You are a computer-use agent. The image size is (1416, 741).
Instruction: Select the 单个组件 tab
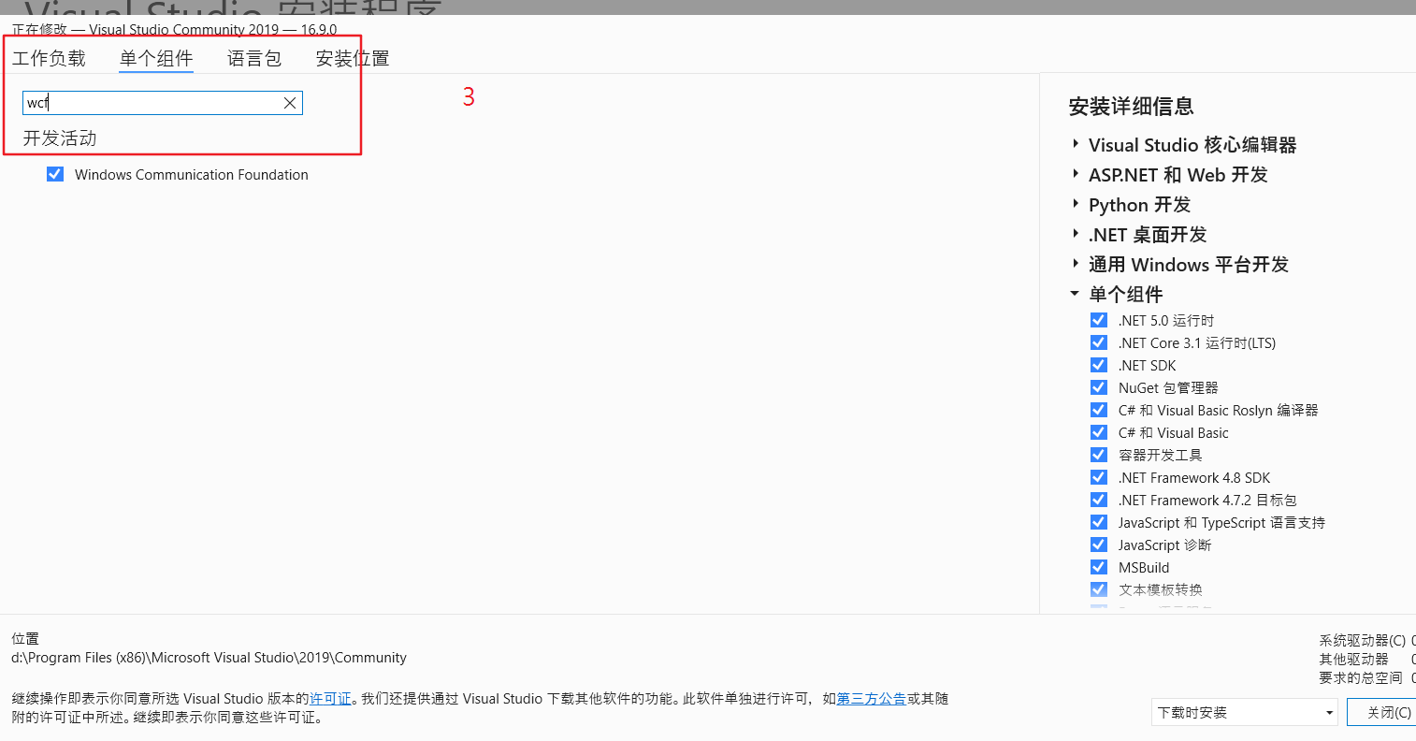(156, 58)
